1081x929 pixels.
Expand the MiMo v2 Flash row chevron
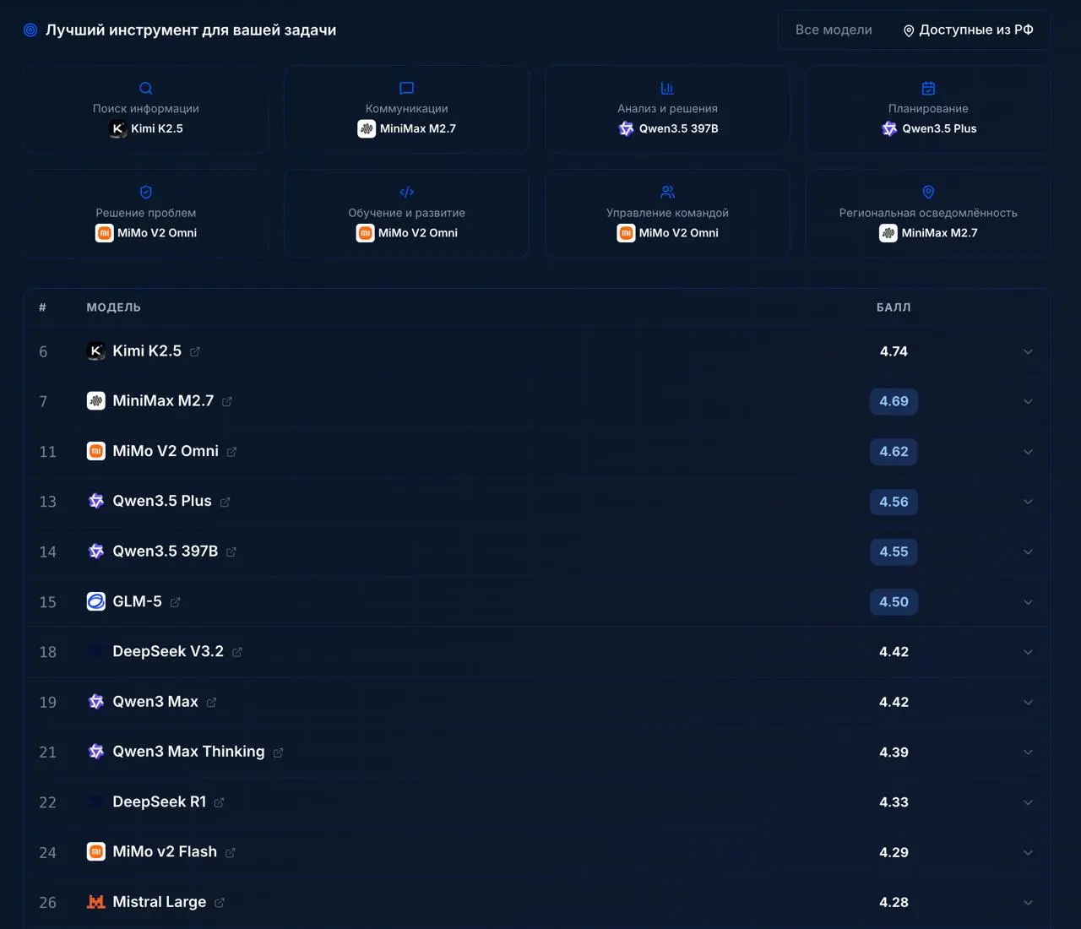1028,852
